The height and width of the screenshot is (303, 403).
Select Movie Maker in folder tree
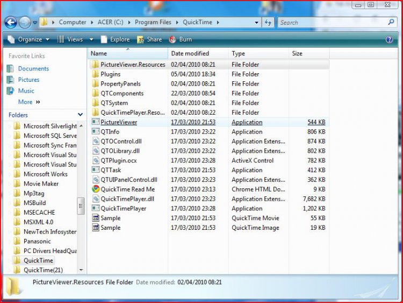41,184
